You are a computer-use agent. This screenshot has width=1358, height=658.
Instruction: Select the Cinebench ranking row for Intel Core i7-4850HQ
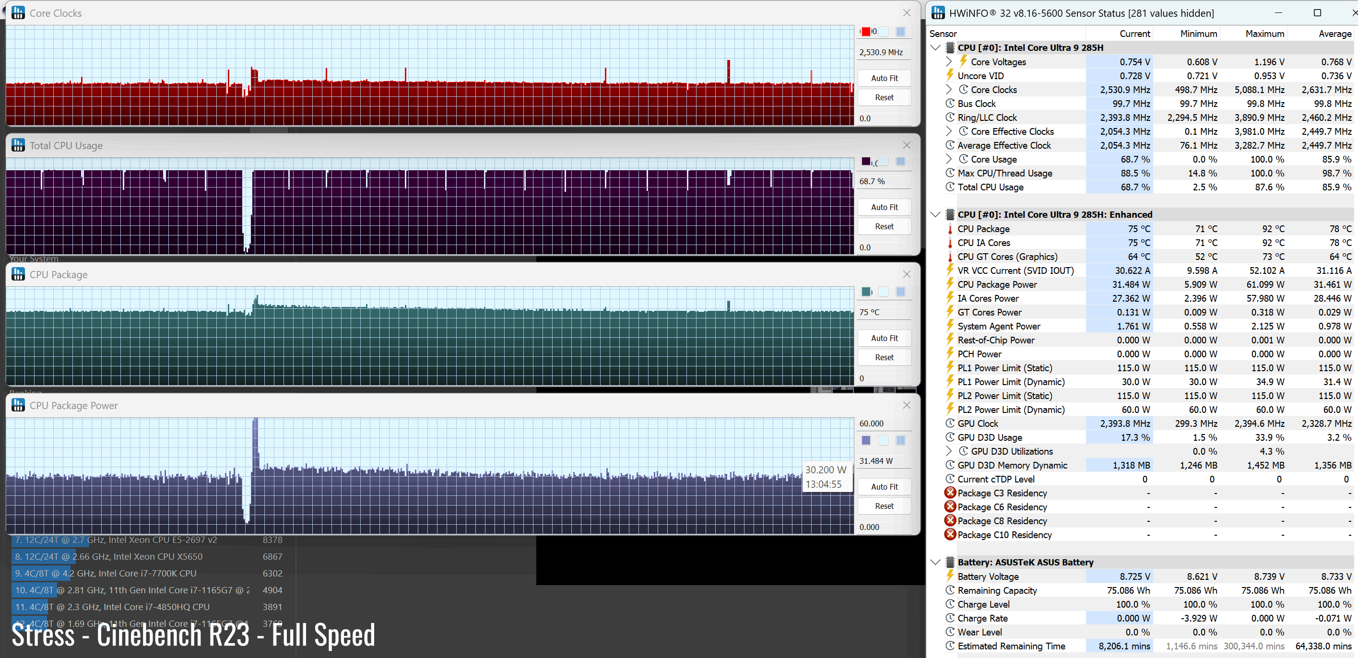(x=149, y=607)
